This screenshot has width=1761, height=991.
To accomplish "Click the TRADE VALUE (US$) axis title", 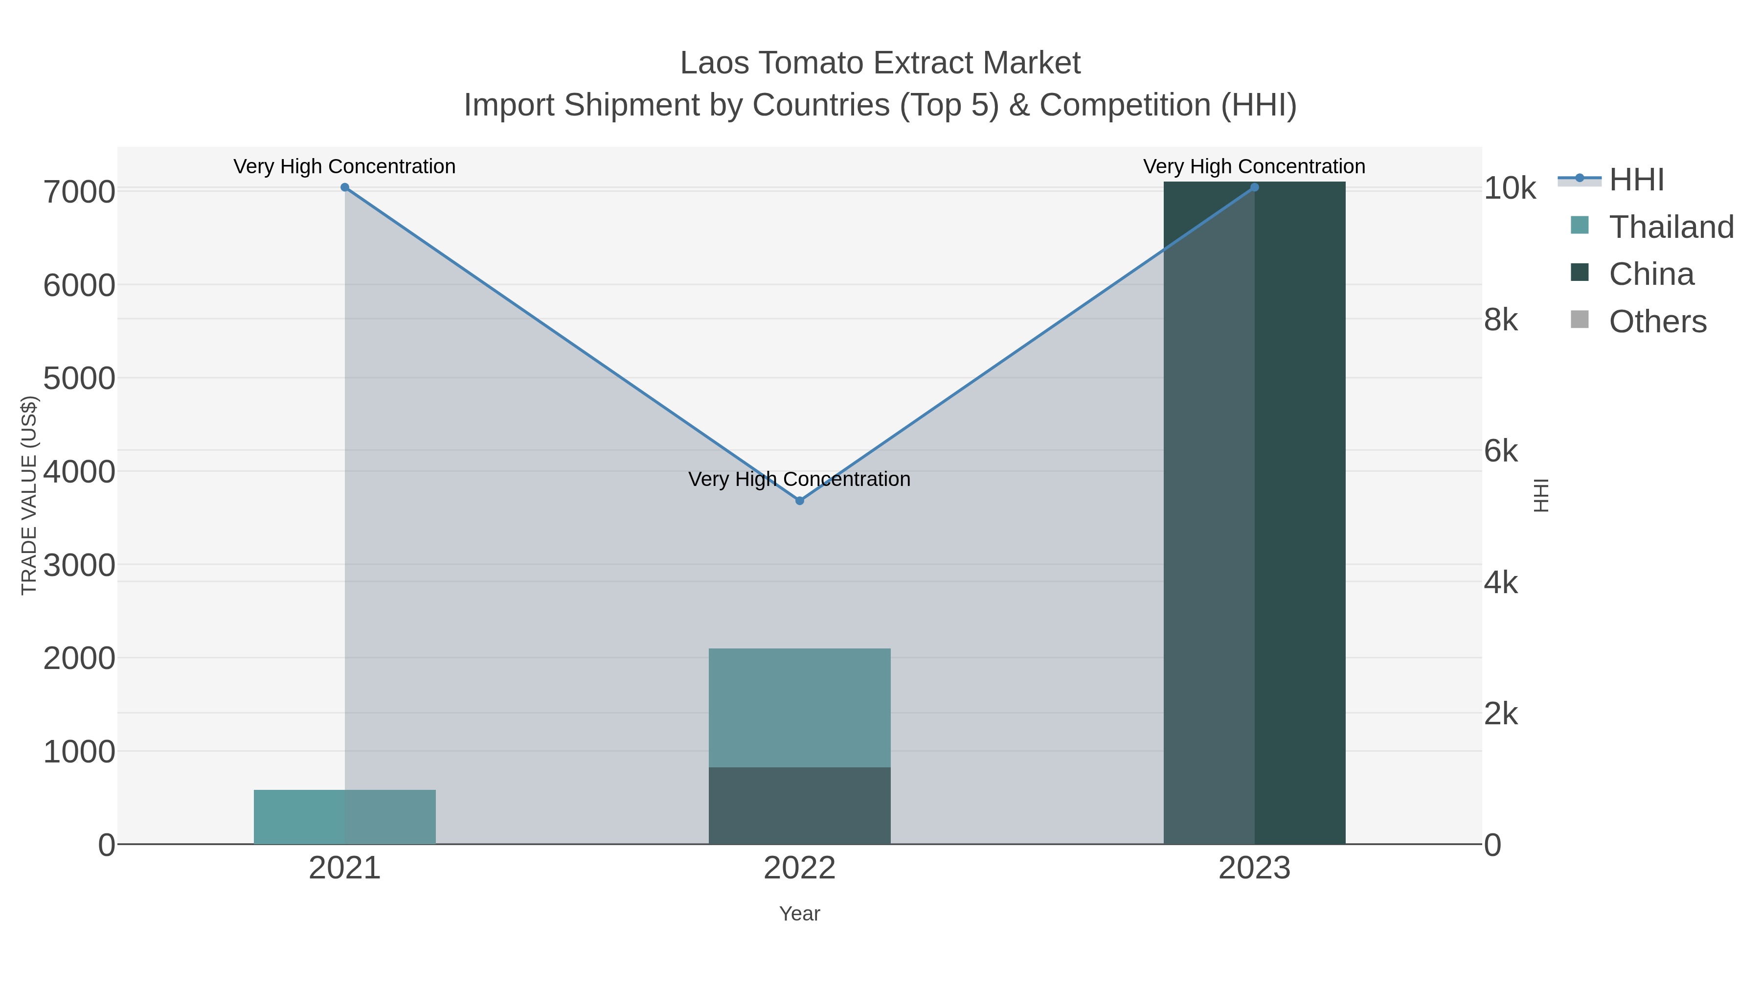I will click(29, 495).
